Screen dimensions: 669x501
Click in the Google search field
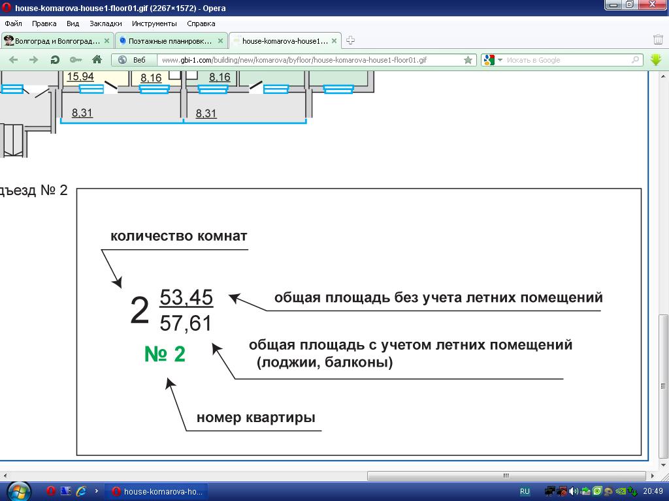[x=567, y=60]
